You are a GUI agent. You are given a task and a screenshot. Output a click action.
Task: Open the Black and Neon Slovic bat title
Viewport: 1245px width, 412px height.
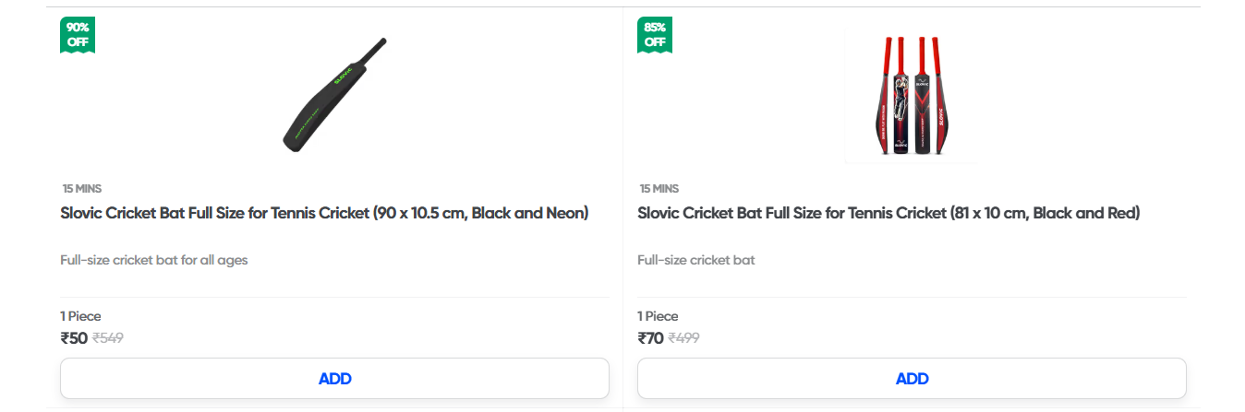(x=324, y=214)
